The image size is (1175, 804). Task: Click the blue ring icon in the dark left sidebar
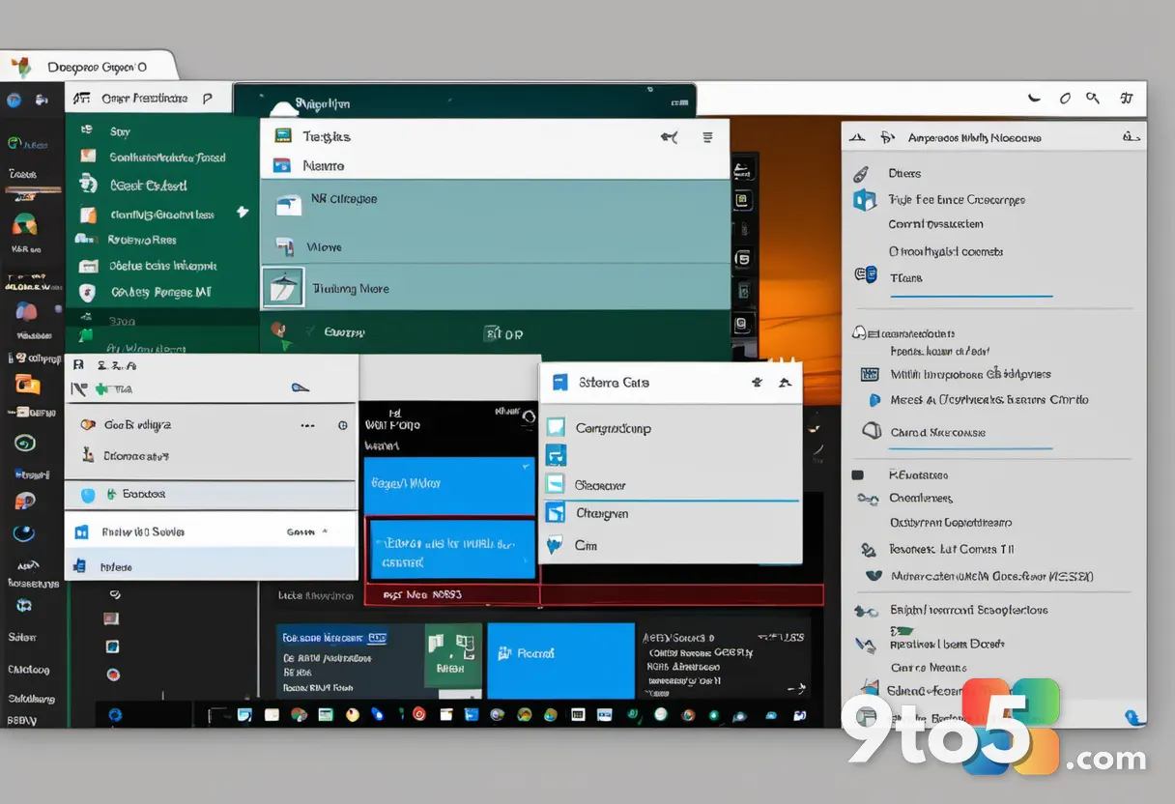tap(24, 533)
